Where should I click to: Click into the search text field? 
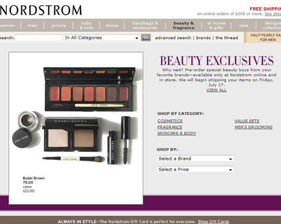pyautogui.click(x=39, y=38)
